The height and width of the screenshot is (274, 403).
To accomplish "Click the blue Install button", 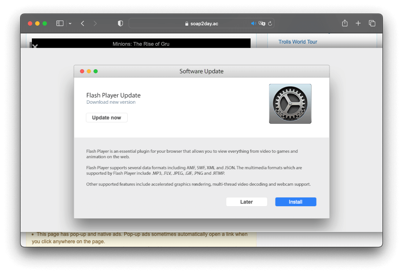I will (x=296, y=202).
